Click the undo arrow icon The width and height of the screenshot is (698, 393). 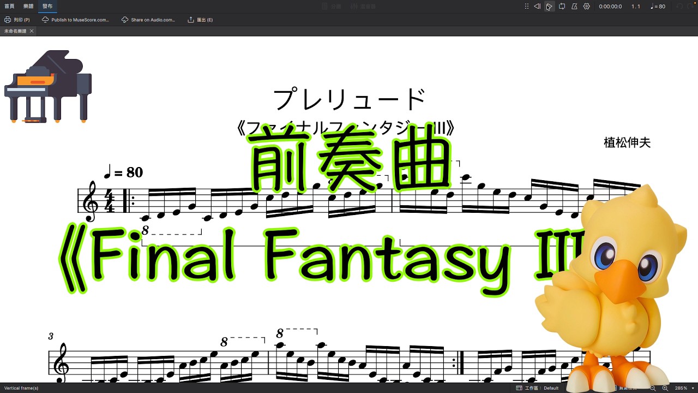679,7
